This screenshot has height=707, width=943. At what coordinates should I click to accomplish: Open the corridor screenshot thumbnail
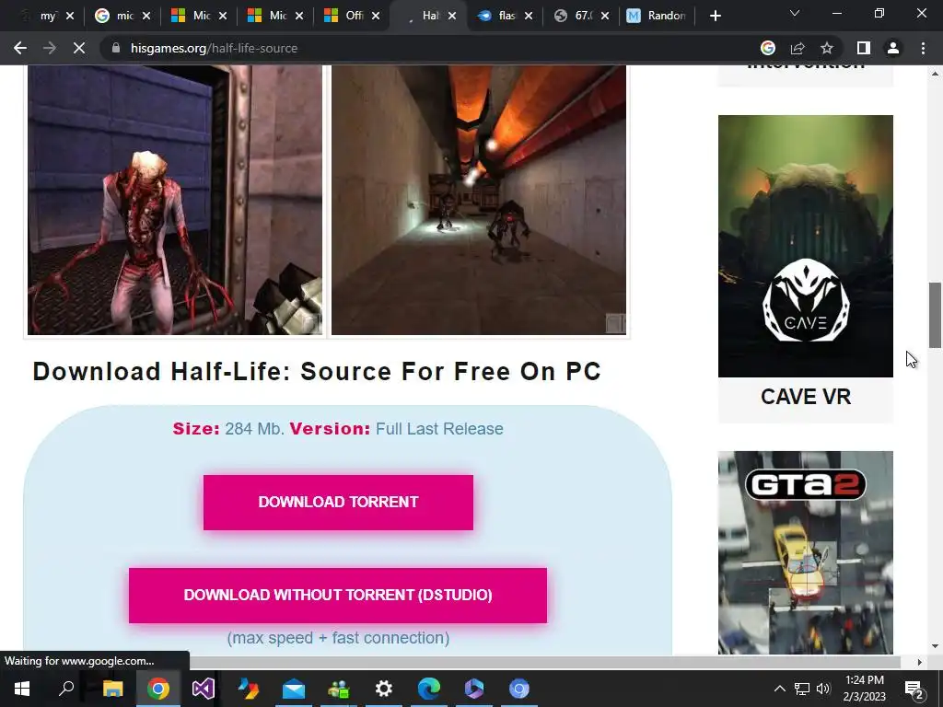pyautogui.click(x=479, y=200)
